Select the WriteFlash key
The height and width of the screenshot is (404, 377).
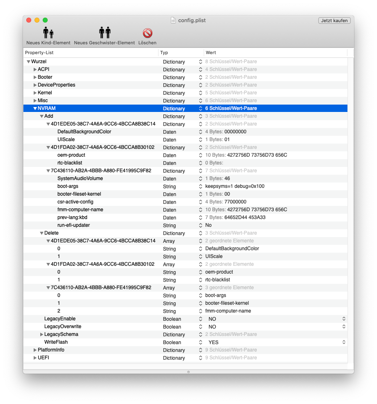[56, 342]
